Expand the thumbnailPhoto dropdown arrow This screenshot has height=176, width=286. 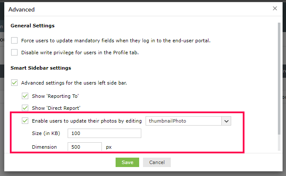point(226,121)
